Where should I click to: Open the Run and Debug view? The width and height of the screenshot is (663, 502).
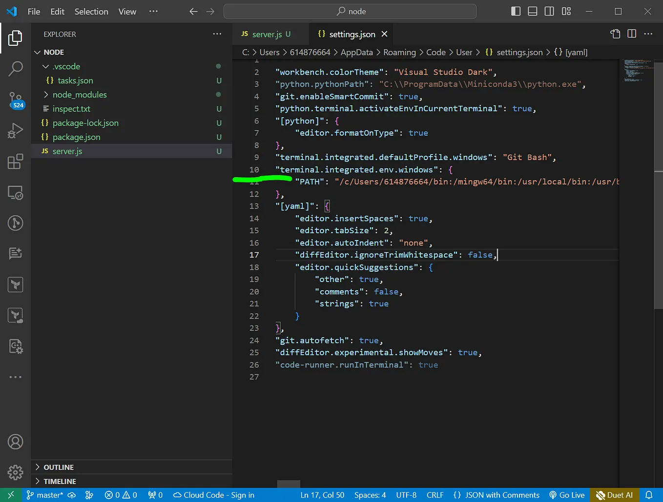(x=16, y=131)
